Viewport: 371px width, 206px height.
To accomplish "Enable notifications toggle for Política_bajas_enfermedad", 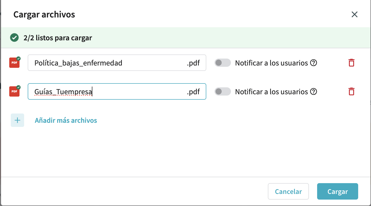I will click(223, 63).
